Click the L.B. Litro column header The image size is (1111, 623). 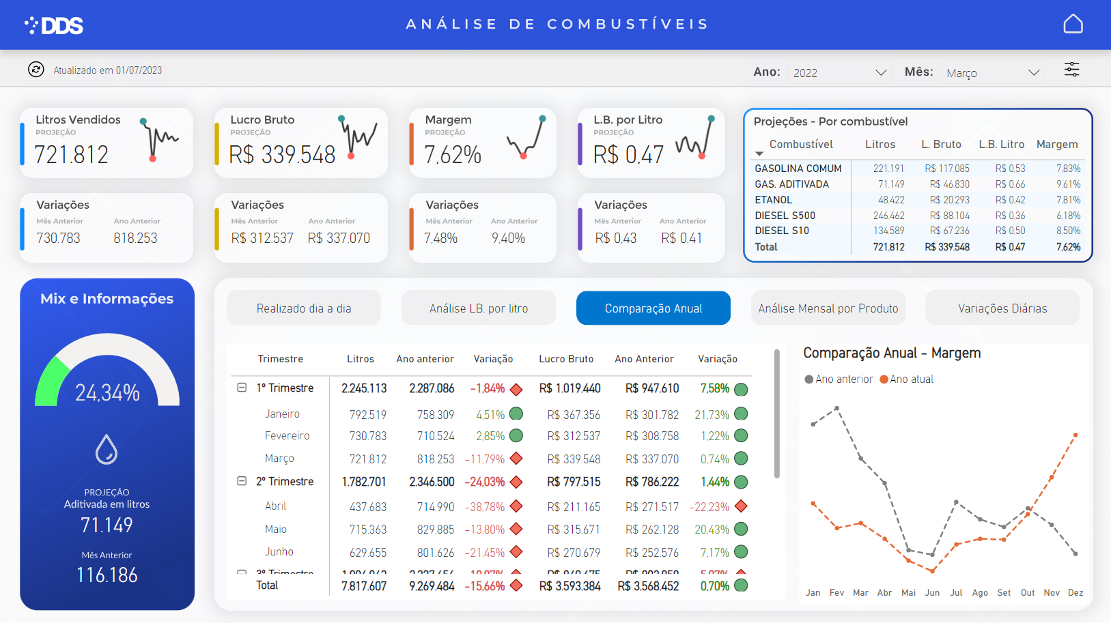tap(1001, 145)
